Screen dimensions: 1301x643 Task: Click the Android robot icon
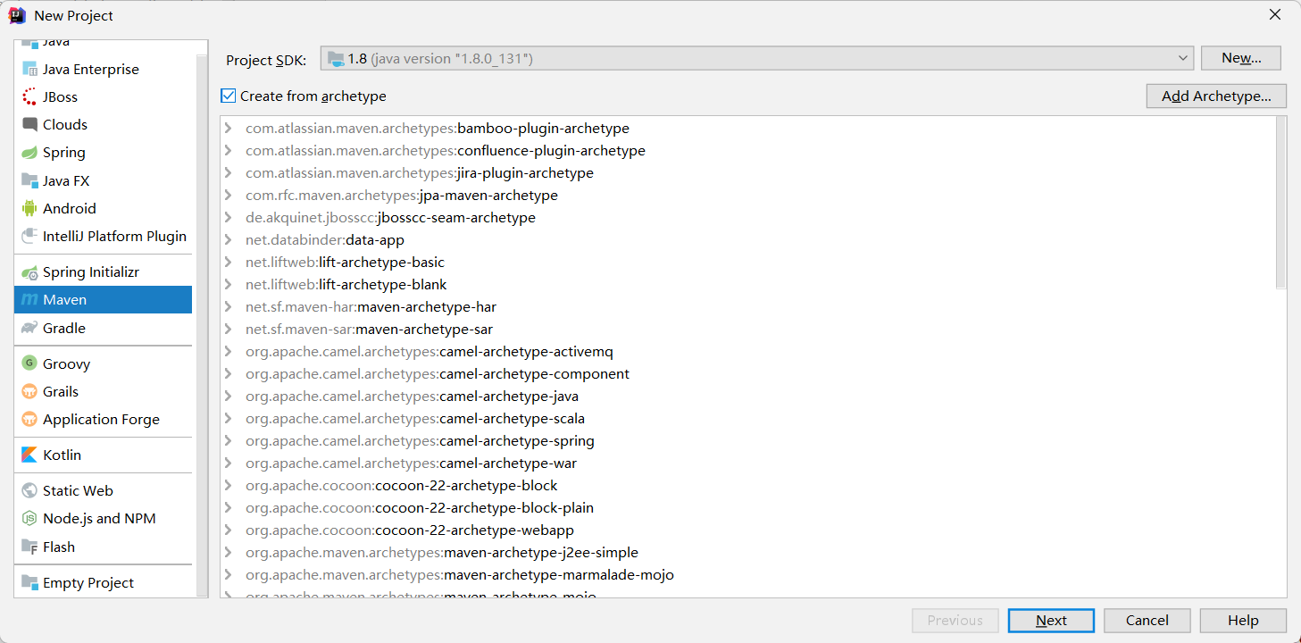pos(29,208)
